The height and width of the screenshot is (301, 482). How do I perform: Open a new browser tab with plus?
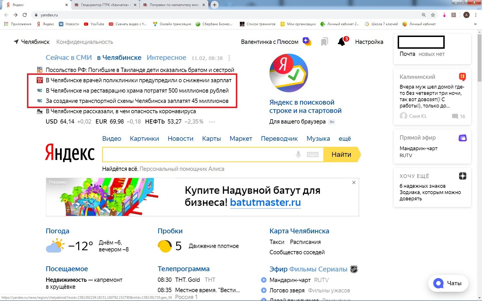[x=214, y=5]
